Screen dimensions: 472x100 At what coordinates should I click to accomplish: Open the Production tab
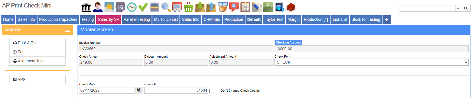tap(234, 19)
